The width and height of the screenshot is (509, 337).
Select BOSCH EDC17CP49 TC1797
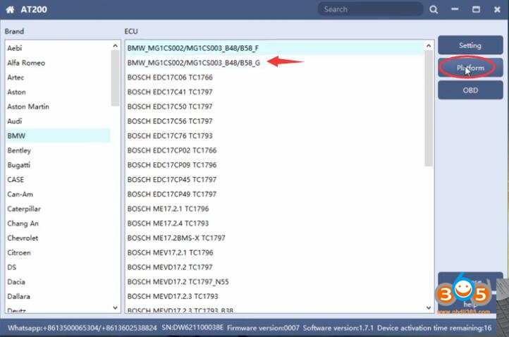pyautogui.click(x=275, y=194)
